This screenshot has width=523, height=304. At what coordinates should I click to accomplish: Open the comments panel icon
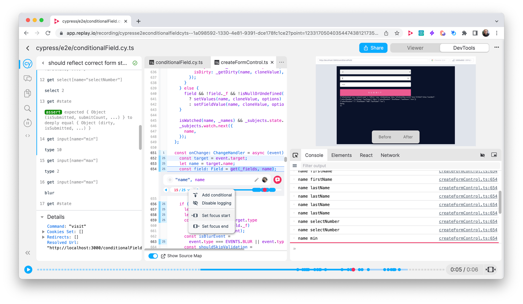pyautogui.click(x=28, y=79)
